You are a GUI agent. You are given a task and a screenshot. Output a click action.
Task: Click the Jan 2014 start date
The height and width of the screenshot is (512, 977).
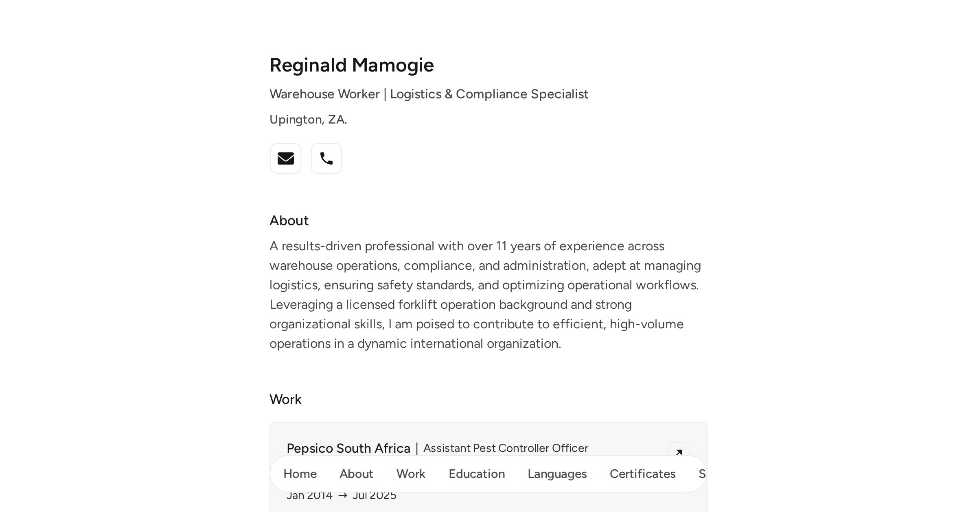click(x=309, y=495)
